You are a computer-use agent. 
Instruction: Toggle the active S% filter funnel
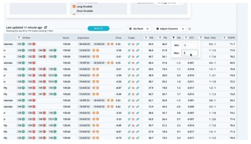tap(173, 38)
